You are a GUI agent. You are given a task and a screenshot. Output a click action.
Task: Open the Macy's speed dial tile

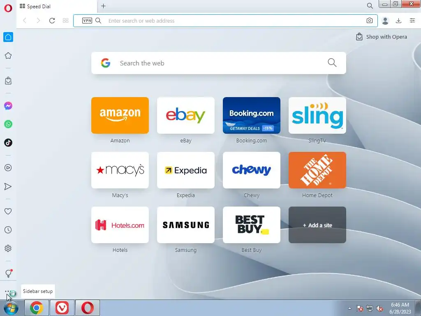click(x=120, y=170)
